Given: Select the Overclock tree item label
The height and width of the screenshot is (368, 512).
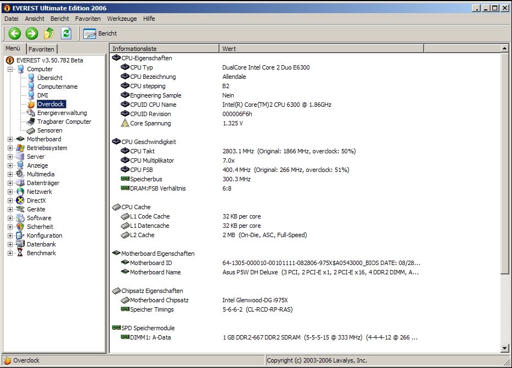Looking at the screenshot, I should click(x=51, y=104).
